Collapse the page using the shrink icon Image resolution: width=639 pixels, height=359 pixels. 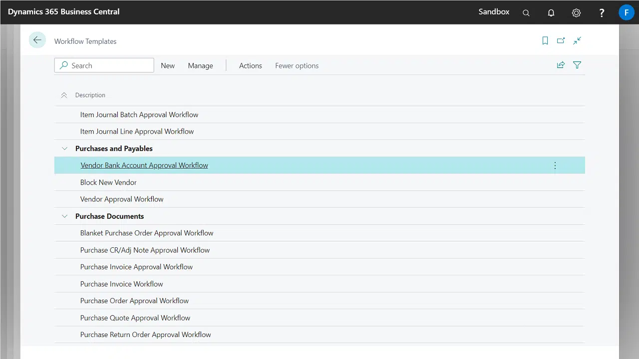(x=577, y=41)
